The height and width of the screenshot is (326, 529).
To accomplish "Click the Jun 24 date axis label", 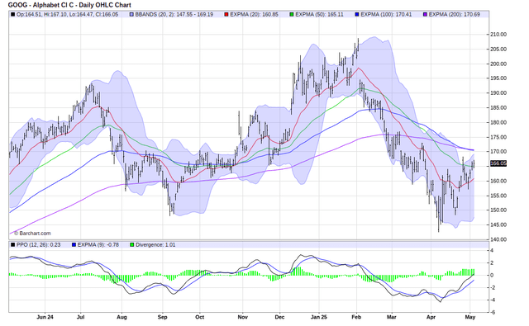I will [x=45, y=317].
